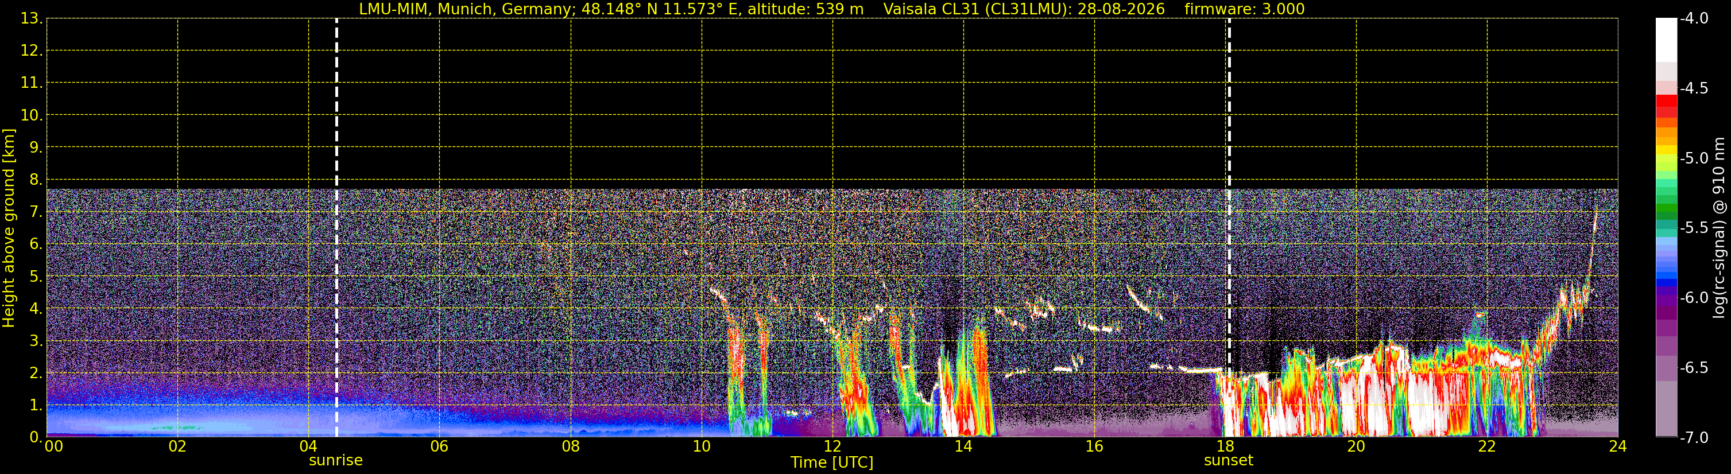Click the 00 hour tick label
Image resolution: width=1731 pixels, height=474 pixels.
(x=54, y=446)
